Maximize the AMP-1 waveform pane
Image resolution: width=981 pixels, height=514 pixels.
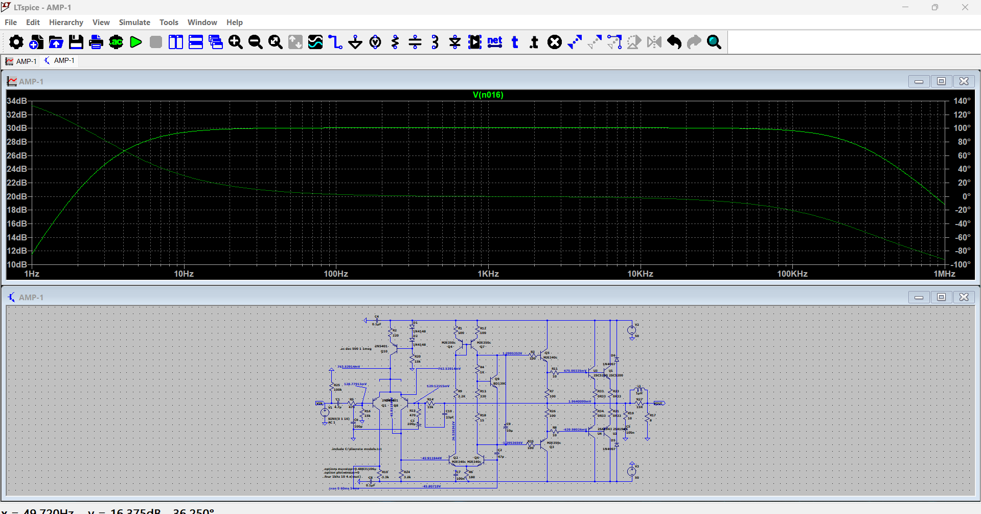pos(941,81)
